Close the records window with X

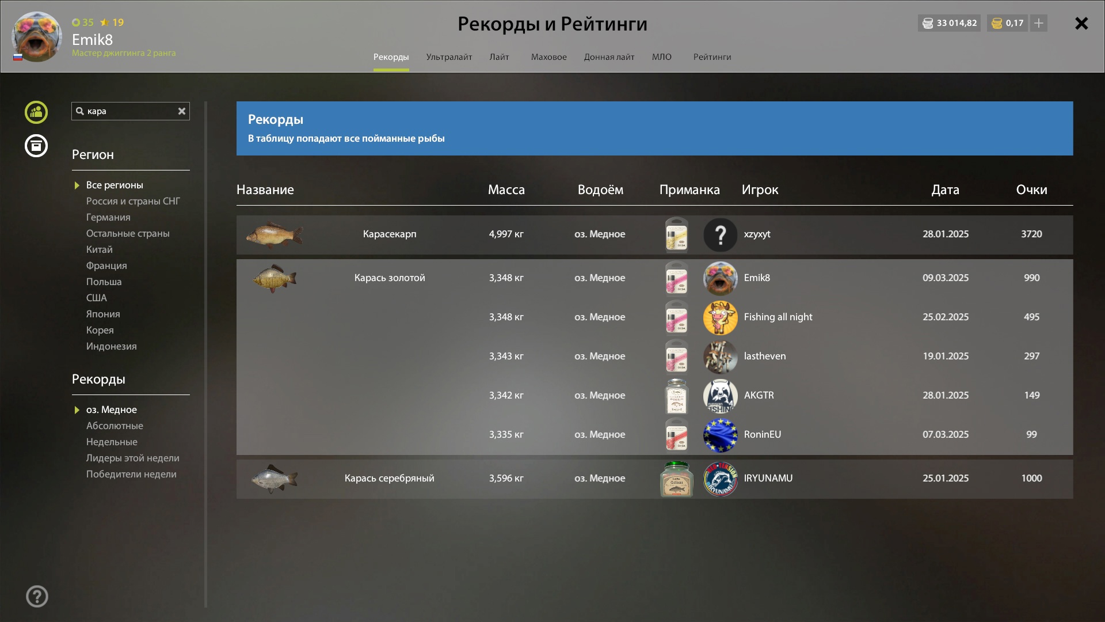point(1081,23)
